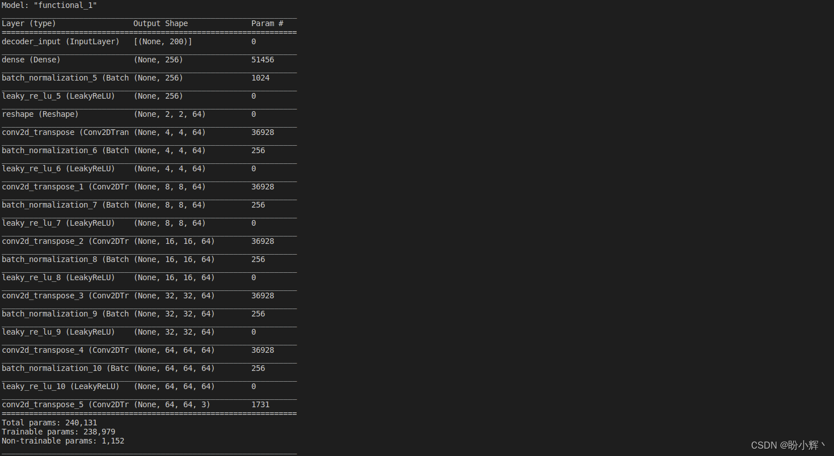
Task: Click 256 in batch_normalization_10 row
Action: point(258,369)
